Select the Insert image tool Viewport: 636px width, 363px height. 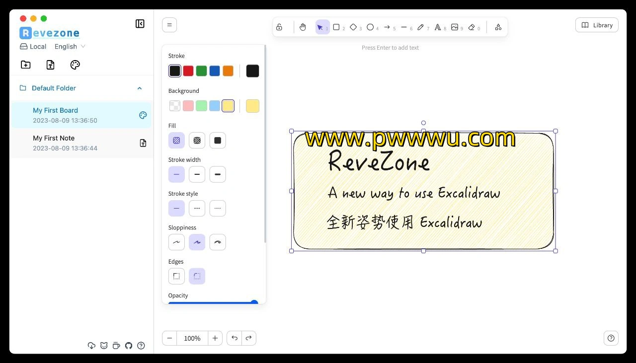click(x=457, y=27)
